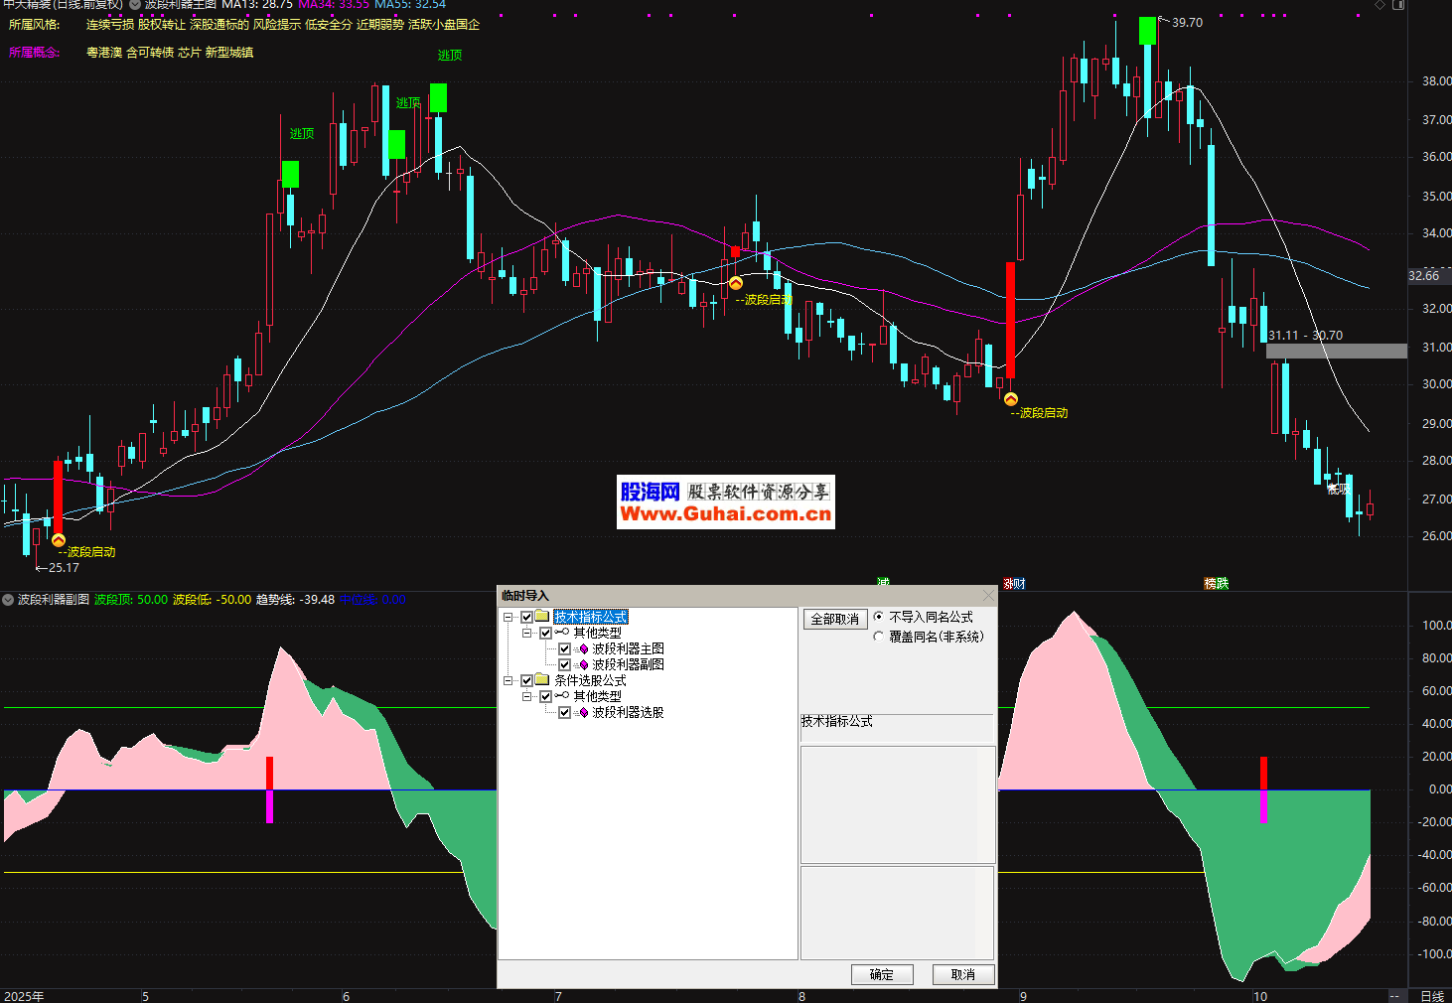Click the magenta cube icon beside 波段利器选股
1452x1003 pixels.
[583, 713]
